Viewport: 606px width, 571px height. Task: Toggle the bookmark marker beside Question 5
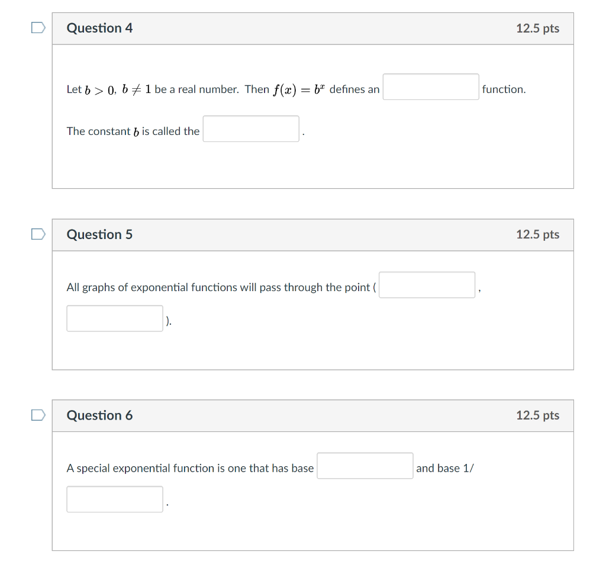pyautogui.click(x=38, y=234)
